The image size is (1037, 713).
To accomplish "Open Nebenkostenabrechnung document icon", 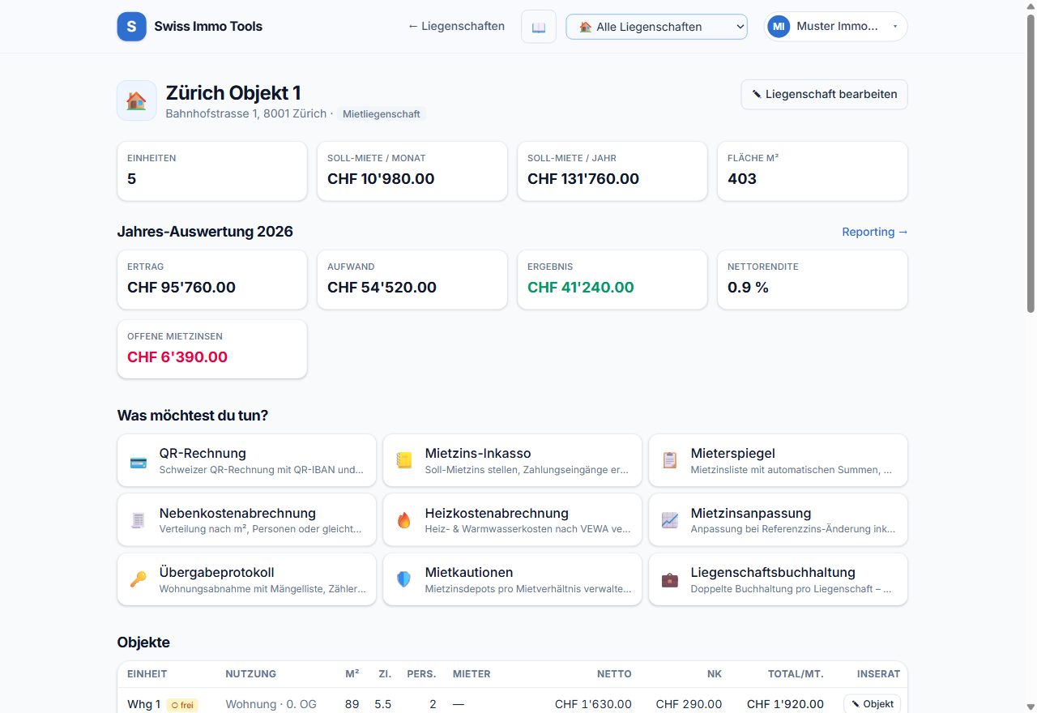I will click(139, 520).
